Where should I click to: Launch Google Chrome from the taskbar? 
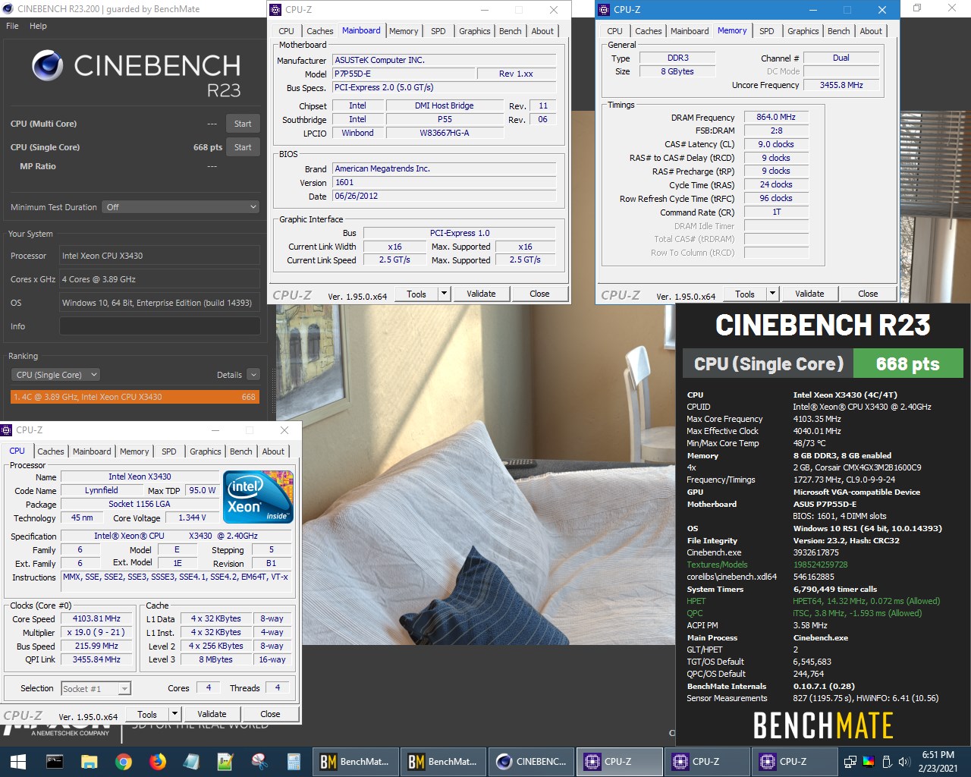click(x=124, y=761)
